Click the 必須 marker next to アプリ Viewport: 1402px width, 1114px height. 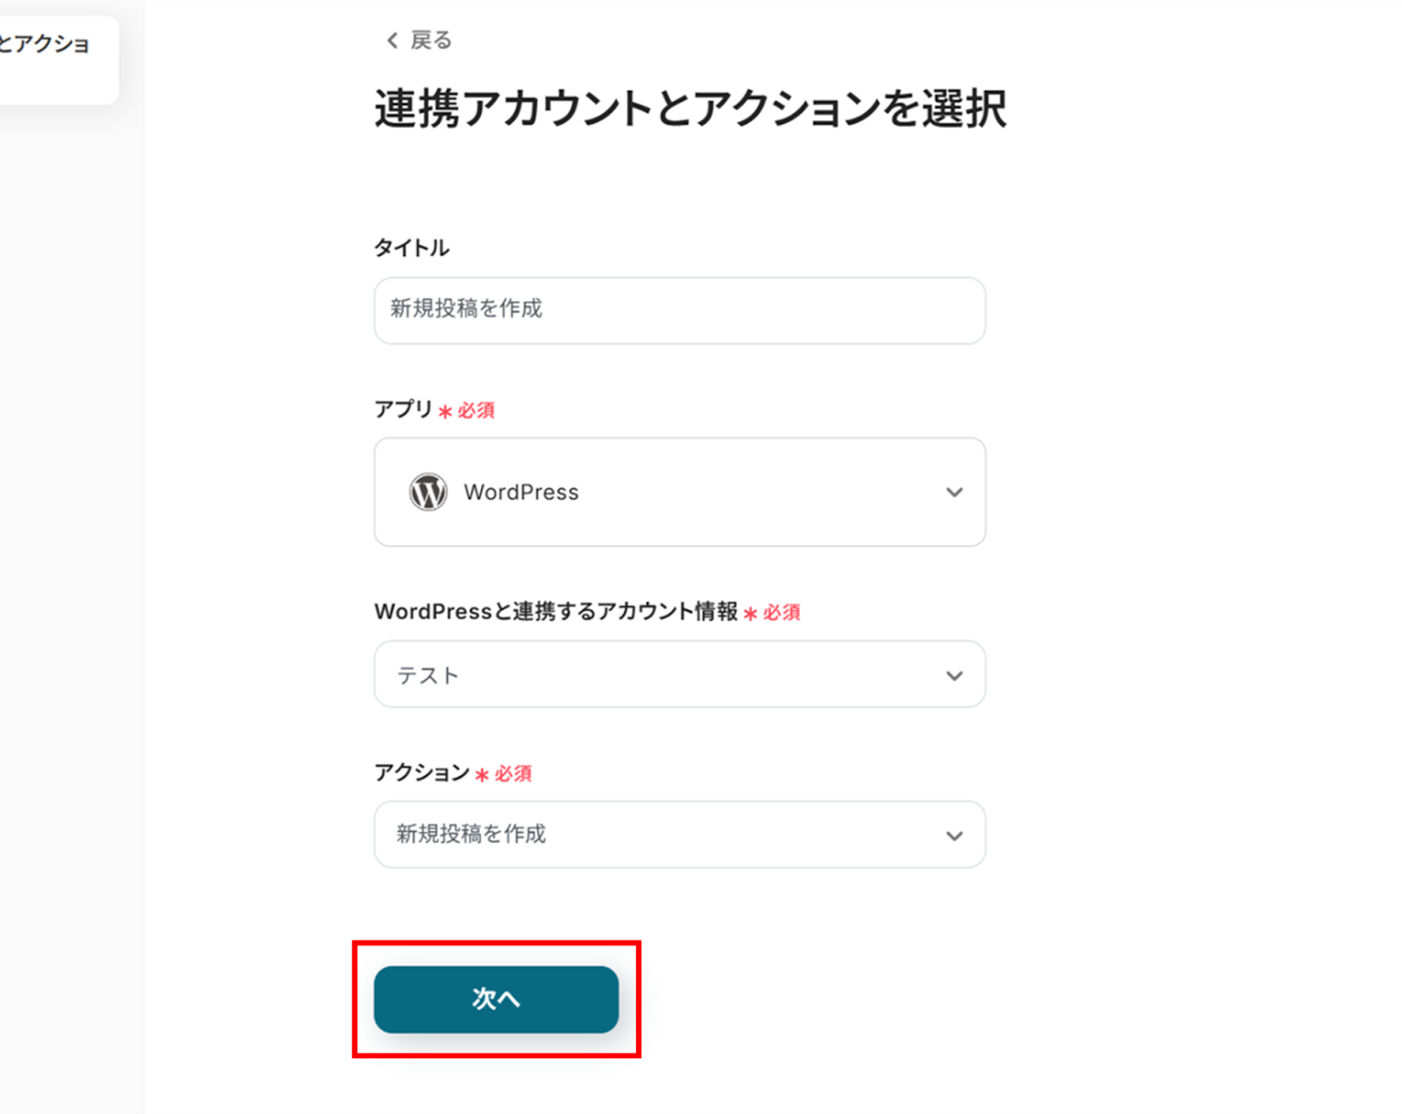pyautogui.click(x=475, y=411)
